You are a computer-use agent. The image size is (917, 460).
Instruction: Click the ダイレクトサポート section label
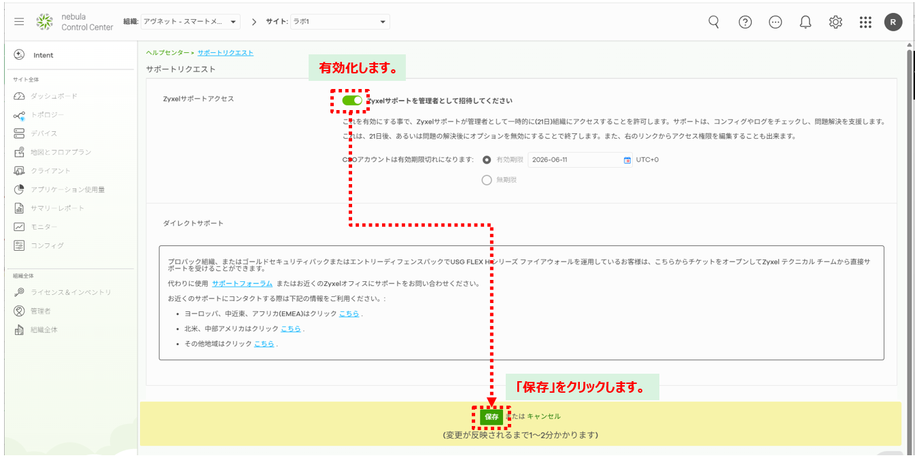click(193, 223)
